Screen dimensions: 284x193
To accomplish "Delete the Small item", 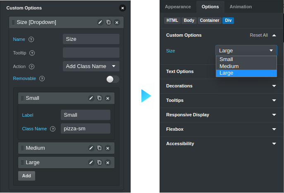I will point(108,98).
